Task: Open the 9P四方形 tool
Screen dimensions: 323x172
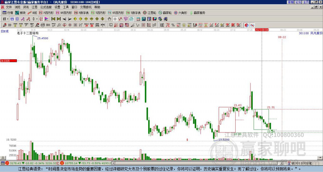Action: point(64,13)
